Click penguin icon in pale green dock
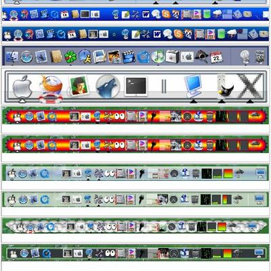 [12, 200]
